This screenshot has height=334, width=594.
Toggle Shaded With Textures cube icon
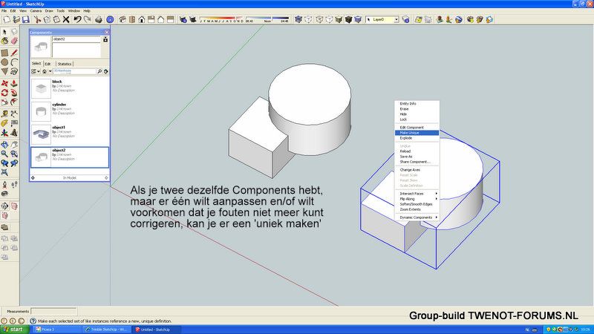(348, 19)
